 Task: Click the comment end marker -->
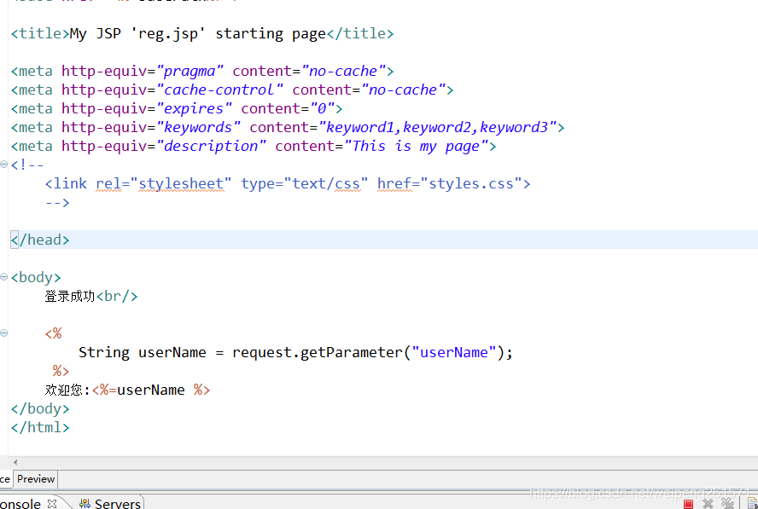click(57, 203)
